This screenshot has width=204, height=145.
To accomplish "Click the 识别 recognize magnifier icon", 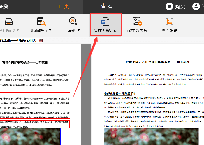I will coord(73,21).
